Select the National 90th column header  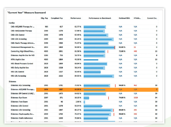pos(124,18)
